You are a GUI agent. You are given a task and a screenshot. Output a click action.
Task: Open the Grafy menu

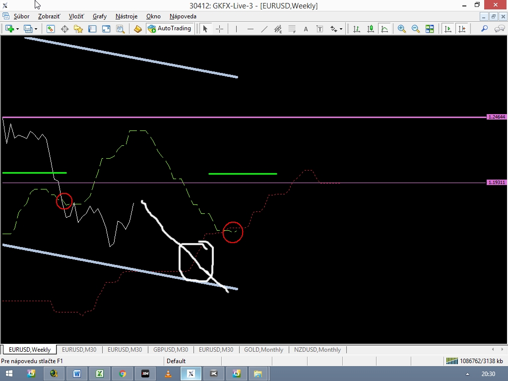(x=99, y=16)
